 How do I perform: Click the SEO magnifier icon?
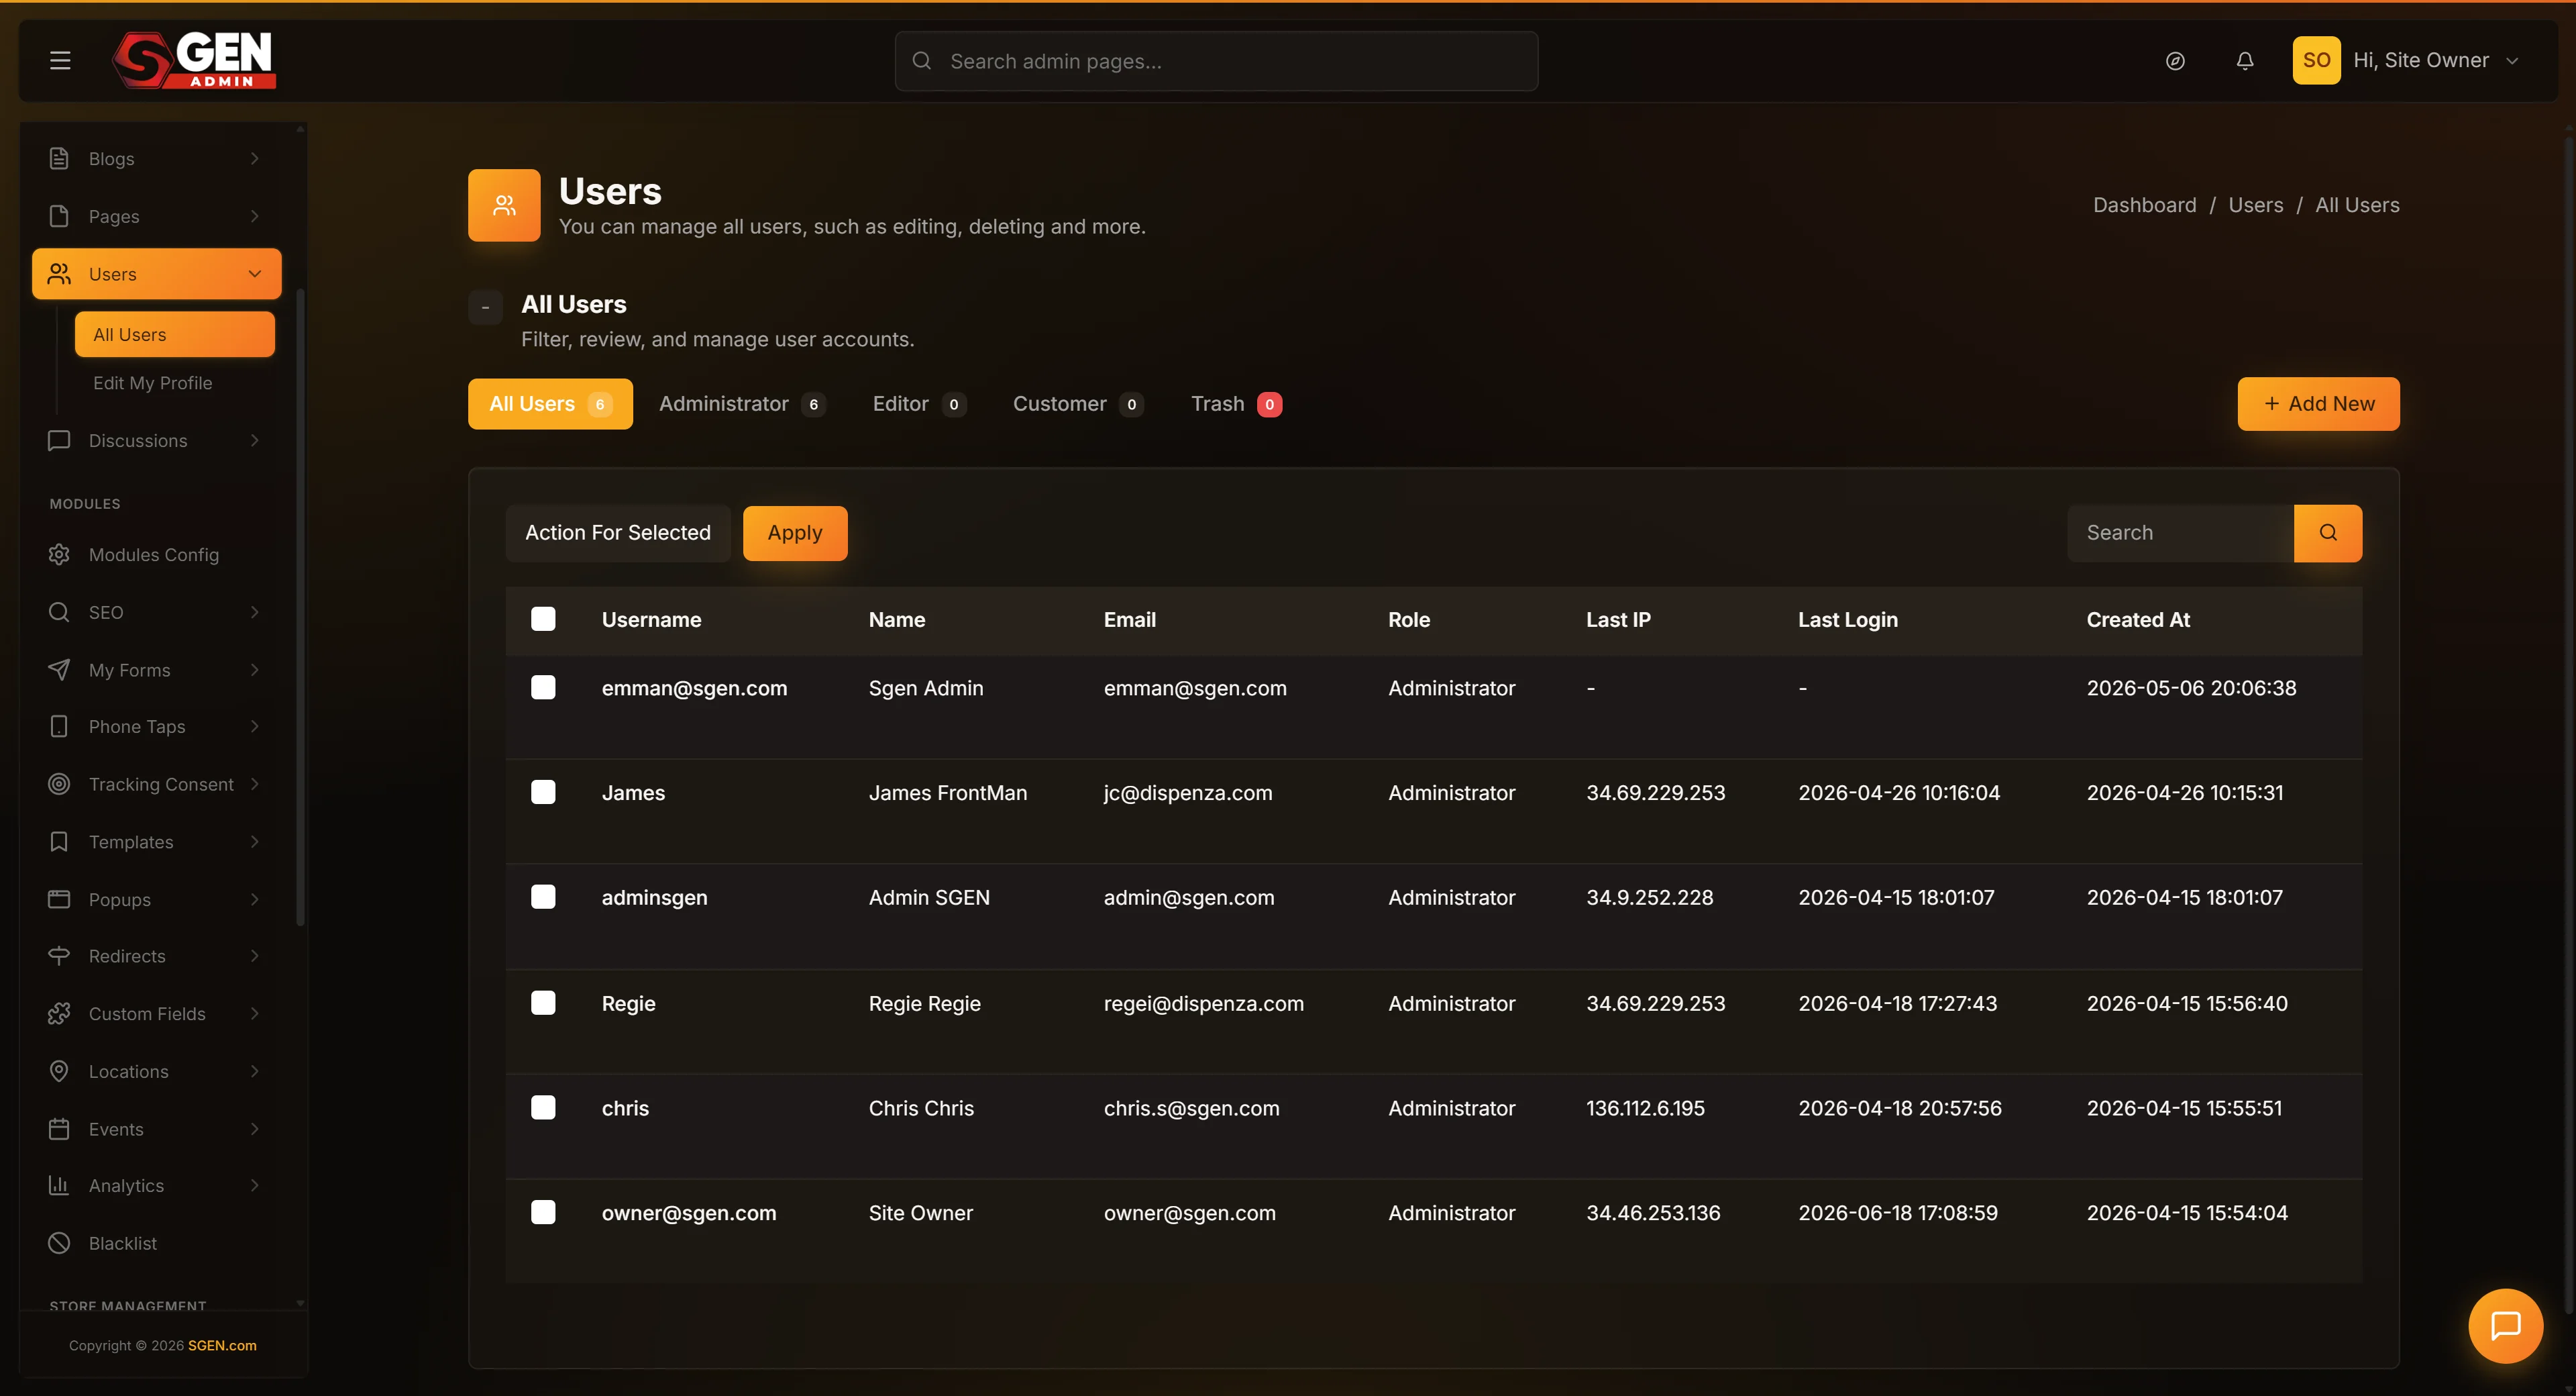click(x=59, y=611)
